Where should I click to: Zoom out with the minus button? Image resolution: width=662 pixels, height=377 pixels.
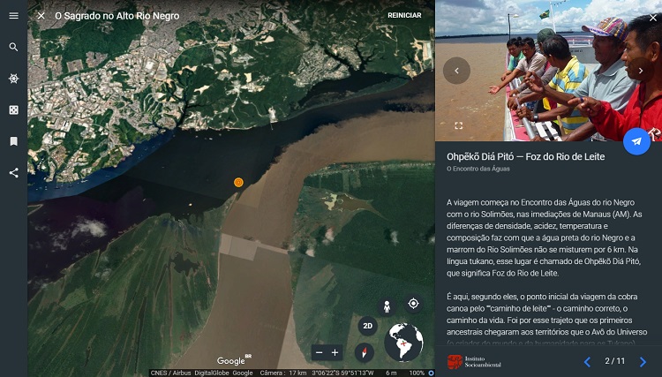click(x=319, y=352)
